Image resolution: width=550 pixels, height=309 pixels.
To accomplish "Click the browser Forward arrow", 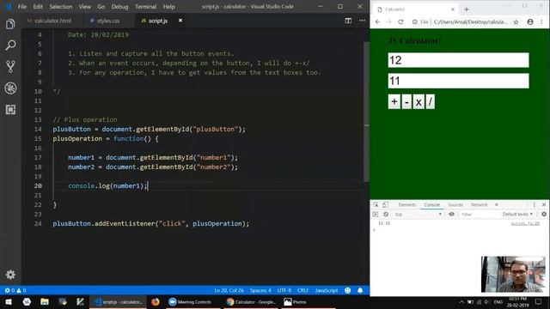I will tap(389, 21).
